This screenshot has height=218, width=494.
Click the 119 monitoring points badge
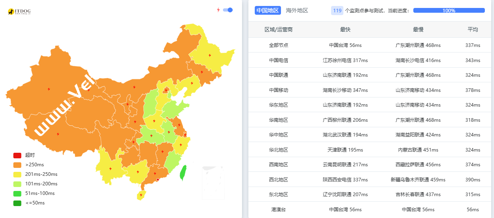coord(337,11)
